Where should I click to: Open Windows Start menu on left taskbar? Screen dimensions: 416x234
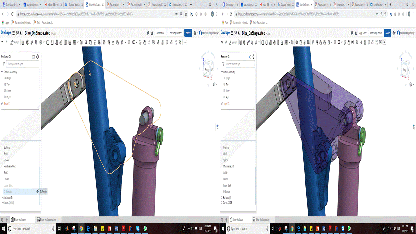point(3,229)
